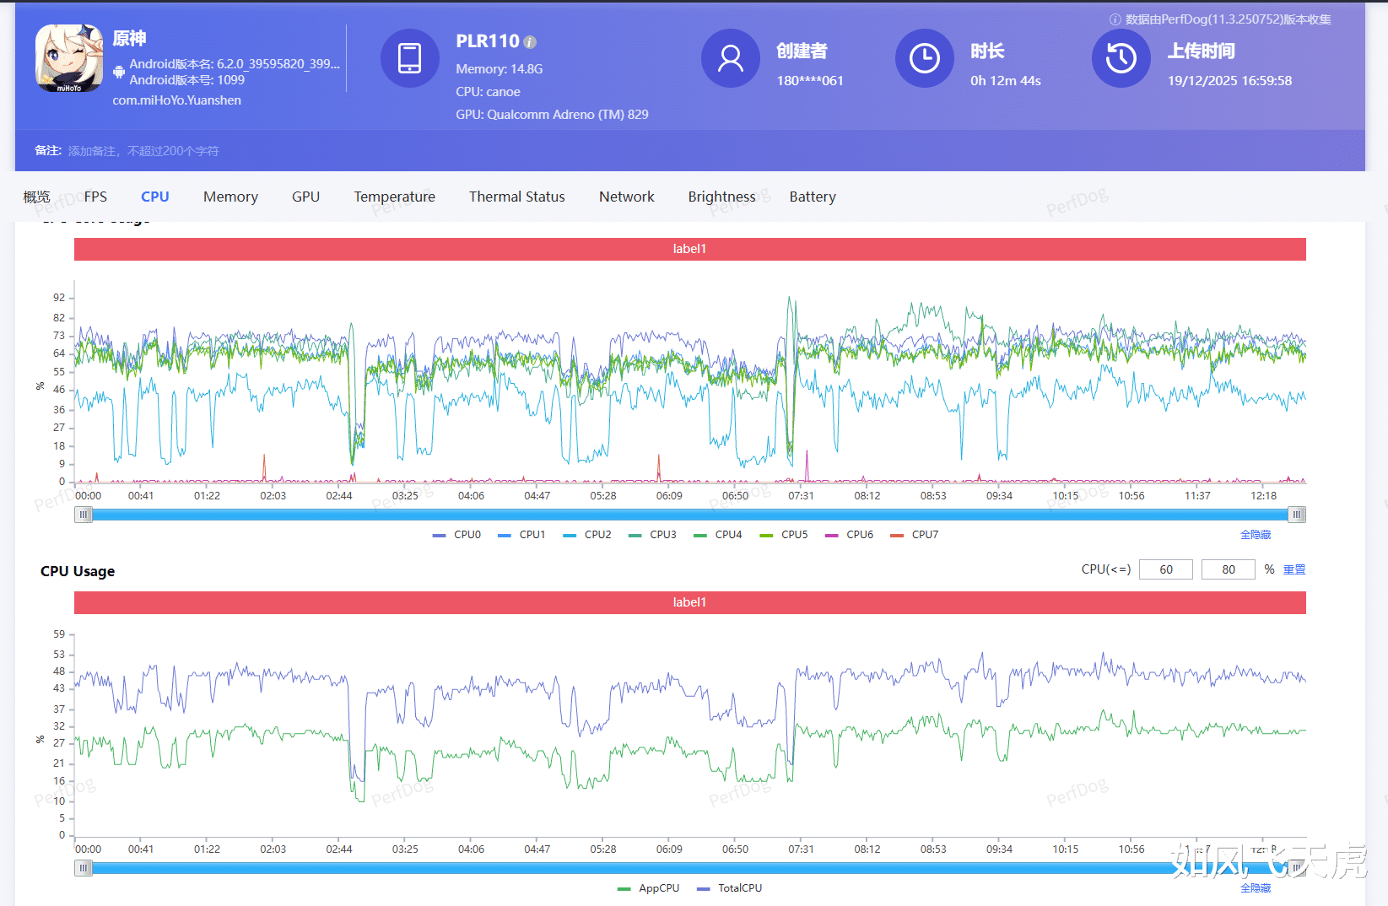Select the Battery tab
Viewport: 1388px width, 906px height.
coord(812,197)
